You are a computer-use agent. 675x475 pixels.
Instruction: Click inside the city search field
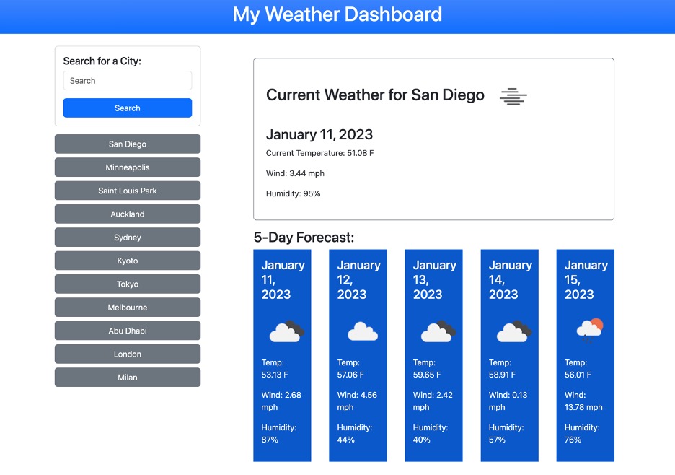pos(127,80)
